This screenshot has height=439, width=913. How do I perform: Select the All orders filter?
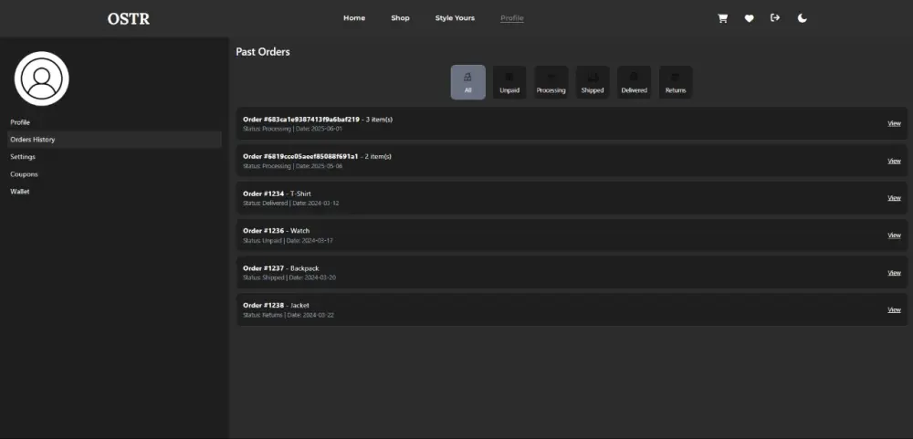(467, 82)
